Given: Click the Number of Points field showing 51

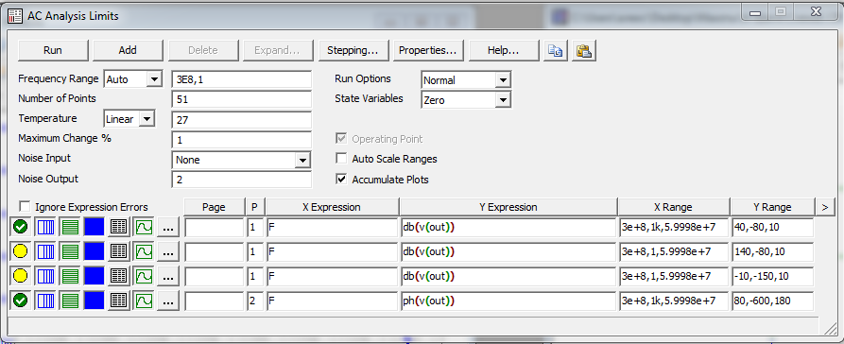Looking at the screenshot, I should [241, 99].
